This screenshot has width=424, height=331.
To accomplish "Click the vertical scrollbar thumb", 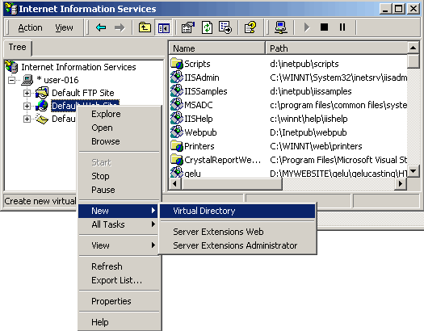I will (413, 61).
